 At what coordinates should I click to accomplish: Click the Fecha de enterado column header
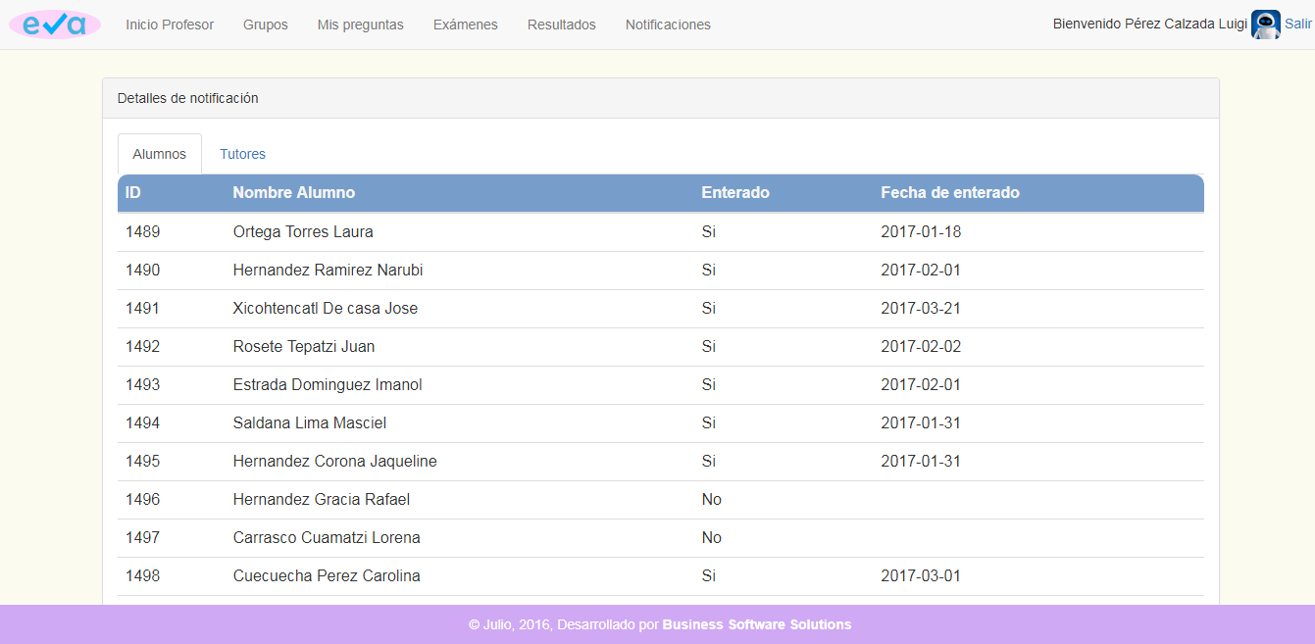tap(950, 192)
